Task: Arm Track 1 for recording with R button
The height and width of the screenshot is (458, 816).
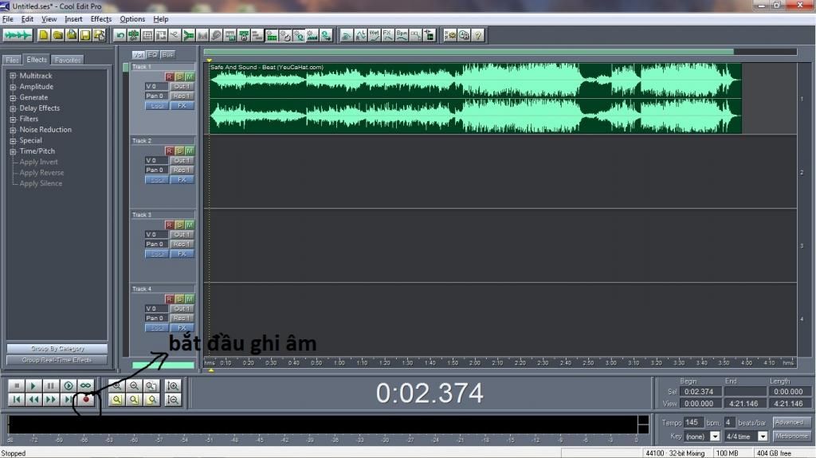Action: (x=169, y=76)
